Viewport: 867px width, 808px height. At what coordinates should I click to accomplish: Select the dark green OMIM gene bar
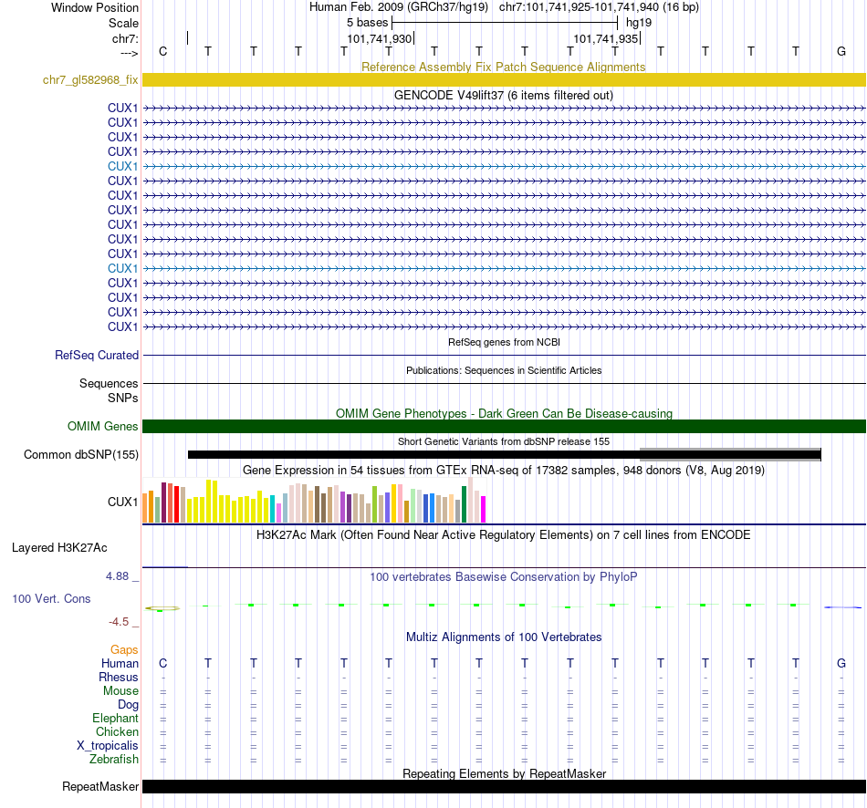coord(504,426)
